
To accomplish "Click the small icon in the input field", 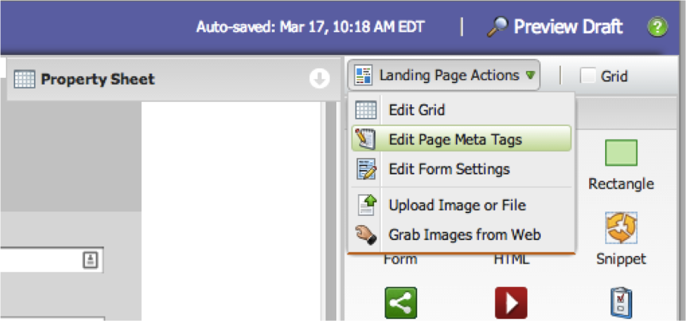I will (x=90, y=261).
